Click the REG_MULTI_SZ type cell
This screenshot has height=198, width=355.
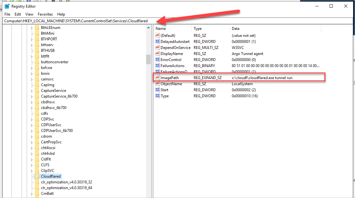(x=206, y=48)
